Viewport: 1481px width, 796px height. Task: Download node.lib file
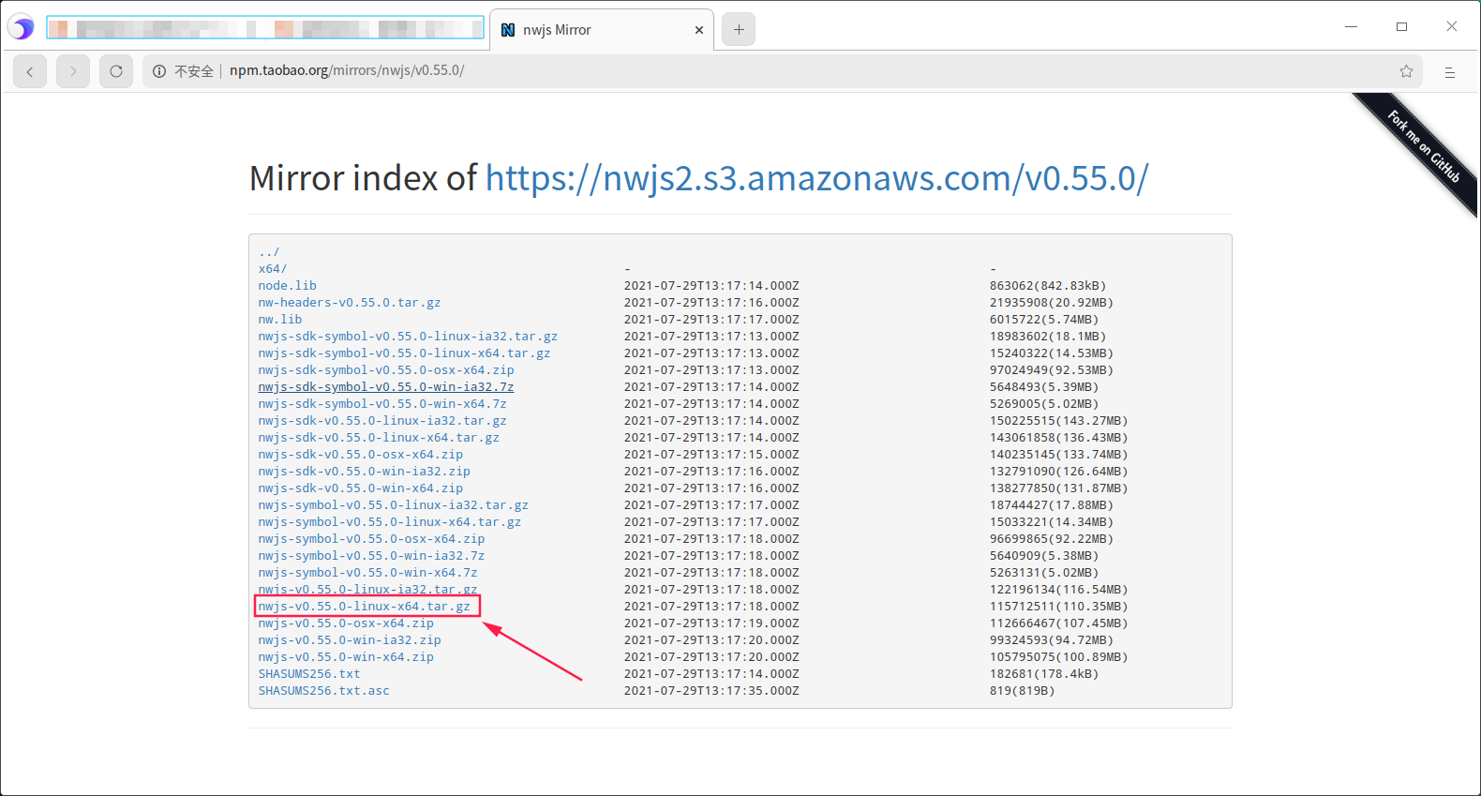click(x=288, y=285)
